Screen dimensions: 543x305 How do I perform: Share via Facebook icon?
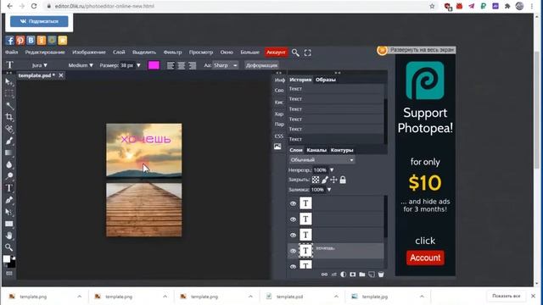(9, 41)
